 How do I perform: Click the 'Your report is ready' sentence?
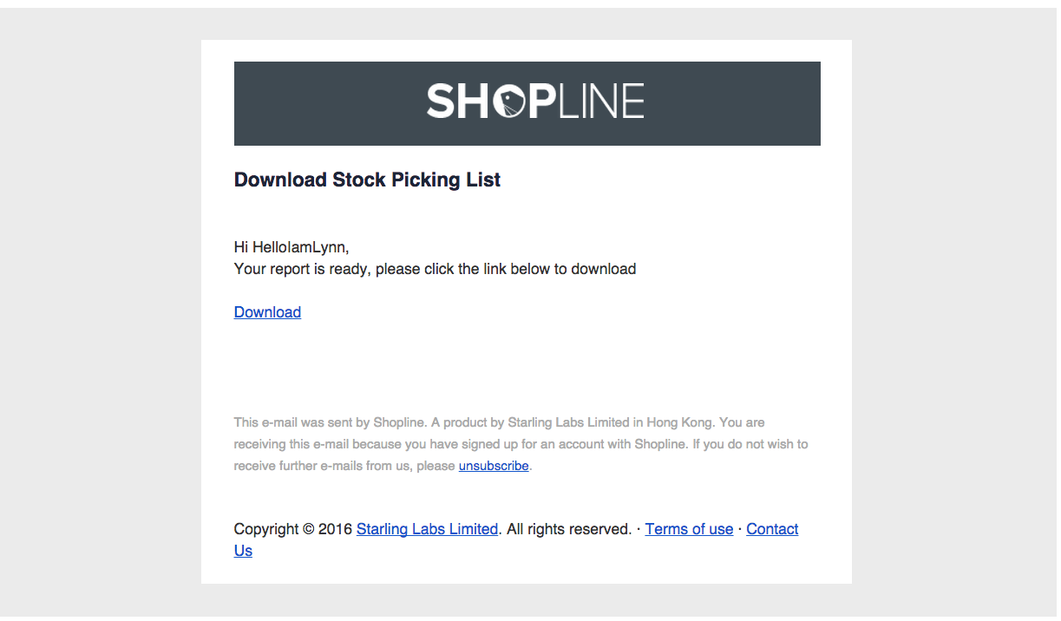pos(435,269)
